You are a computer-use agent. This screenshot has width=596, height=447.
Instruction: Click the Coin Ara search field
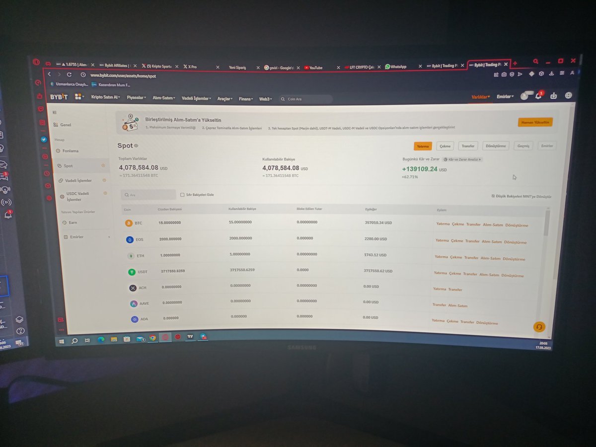[x=305, y=99]
